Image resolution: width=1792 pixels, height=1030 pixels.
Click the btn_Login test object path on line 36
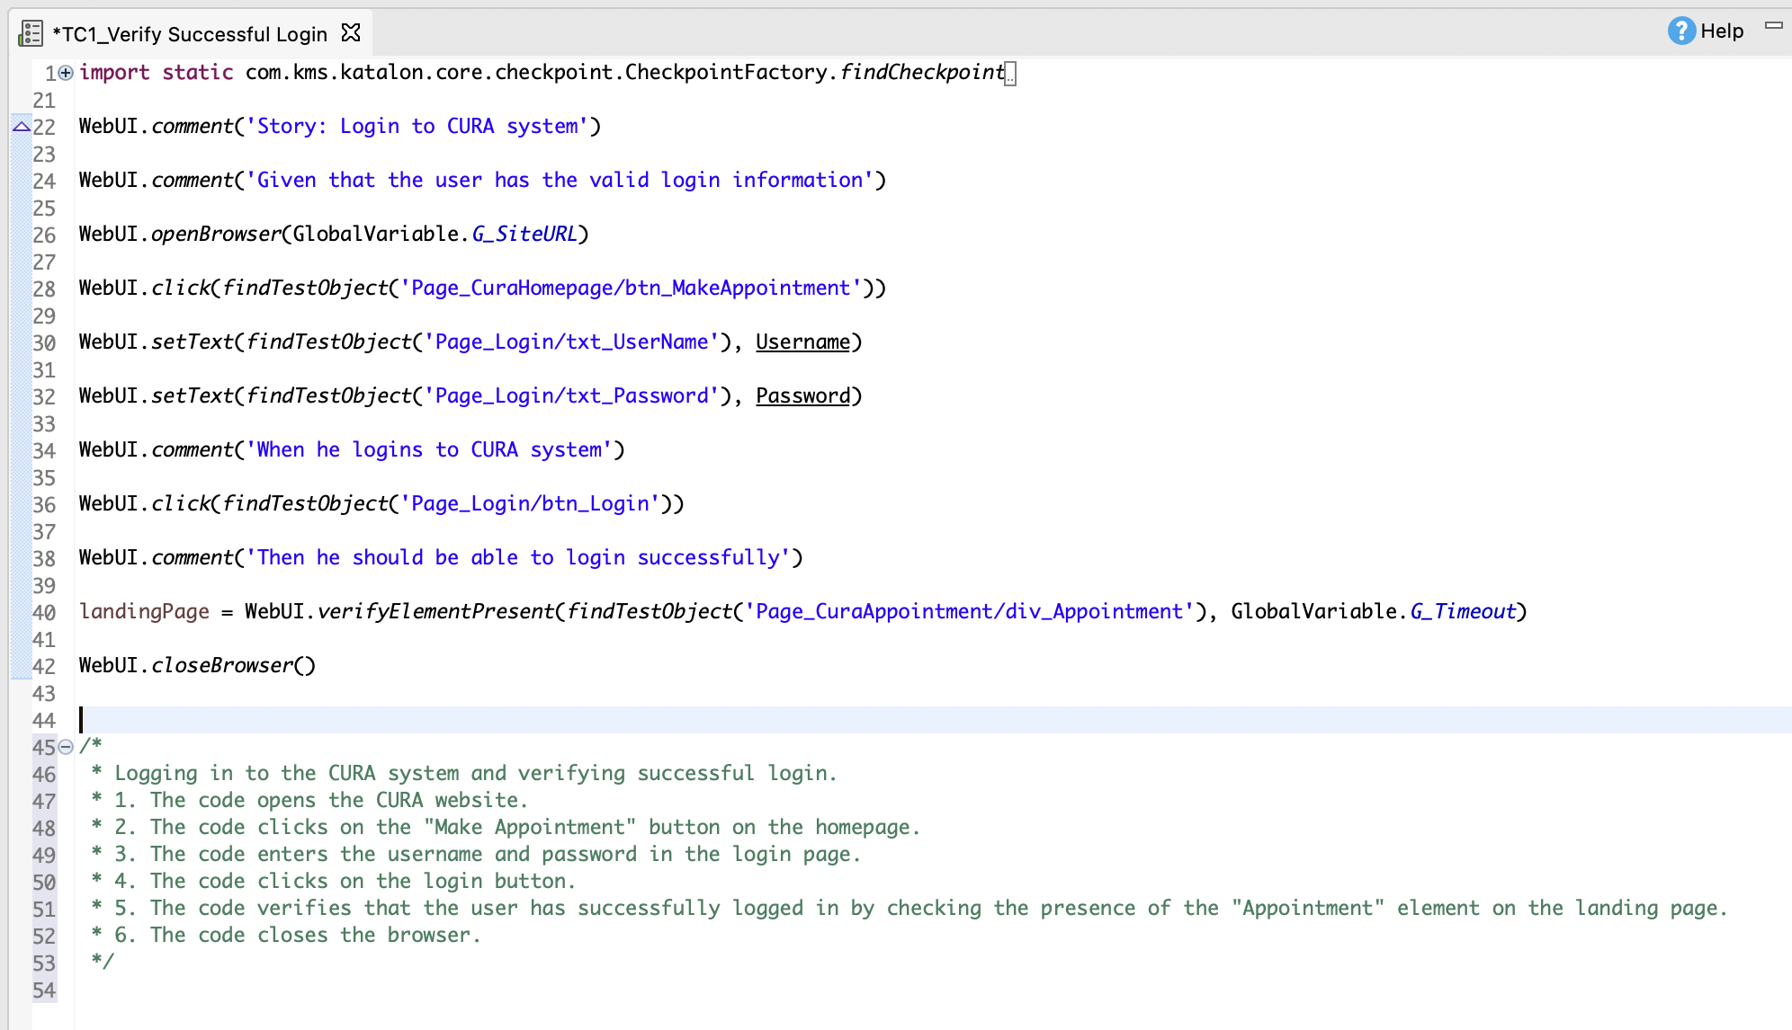point(529,503)
